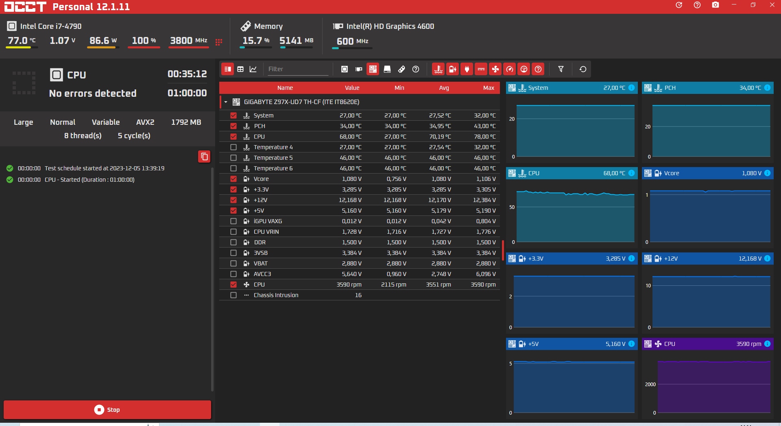Toggle the temperature sensor type filter
The image size is (781, 426).
point(438,69)
